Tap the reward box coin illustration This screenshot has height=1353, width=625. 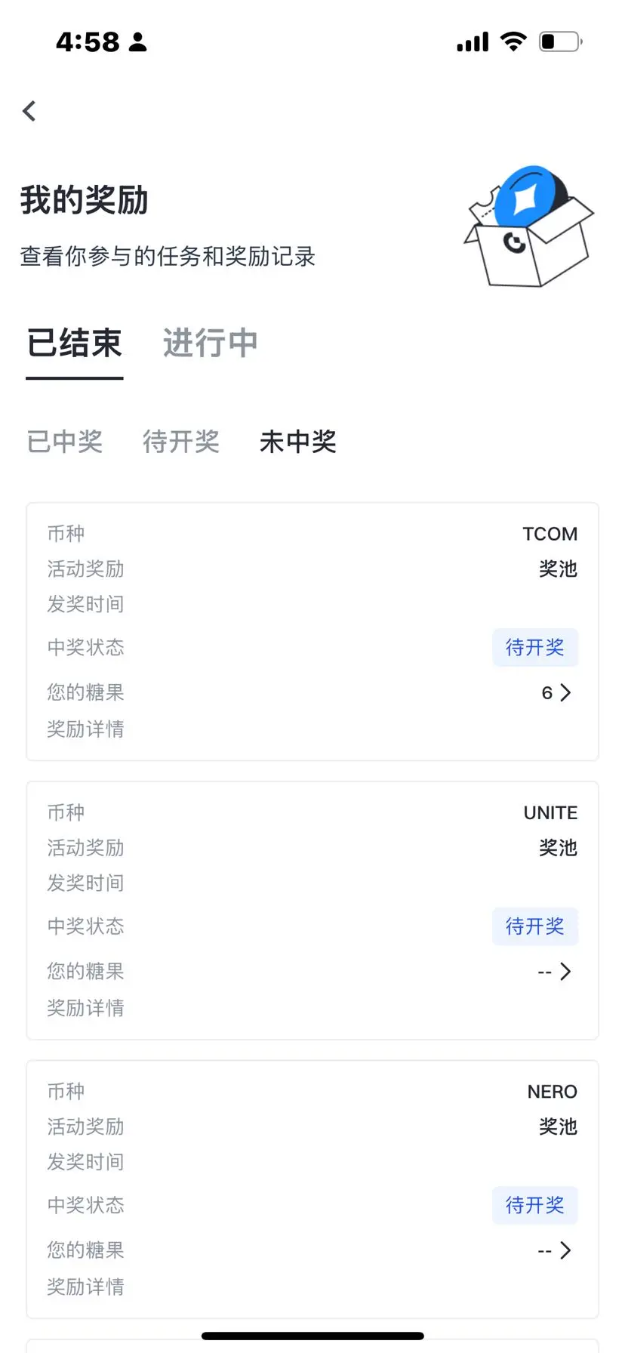(x=528, y=227)
